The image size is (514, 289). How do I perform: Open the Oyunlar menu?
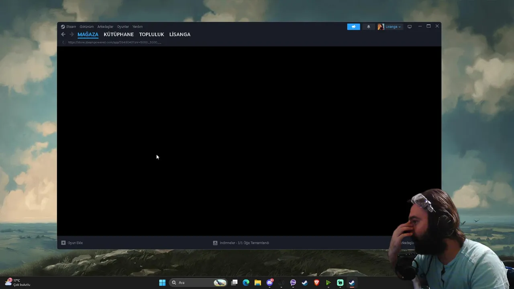(x=123, y=26)
